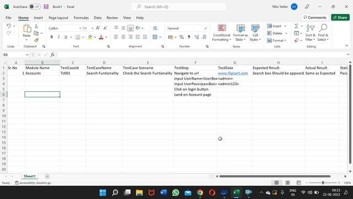Switch to the Data tab
353x199 pixels.
point(98,18)
